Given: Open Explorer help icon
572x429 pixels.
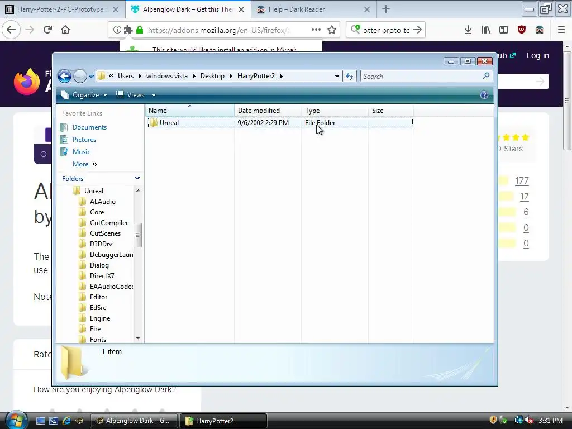Looking at the screenshot, I should coord(484,95).
